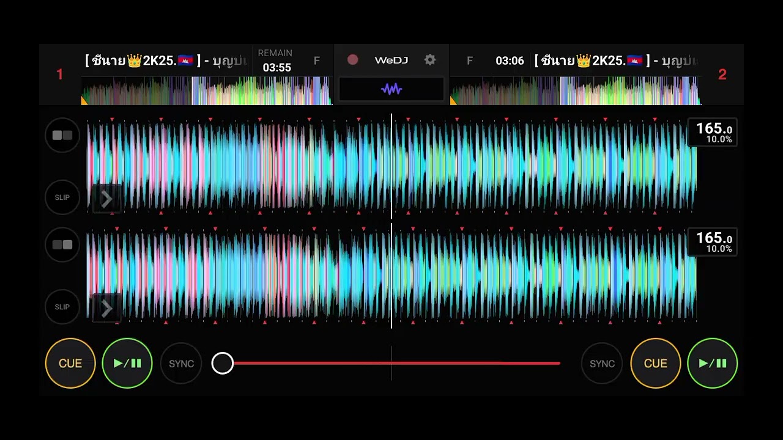Click deck 1 enlarged scrolling waveform
This screenshot has height=440, width=783.
coord(391,166)
